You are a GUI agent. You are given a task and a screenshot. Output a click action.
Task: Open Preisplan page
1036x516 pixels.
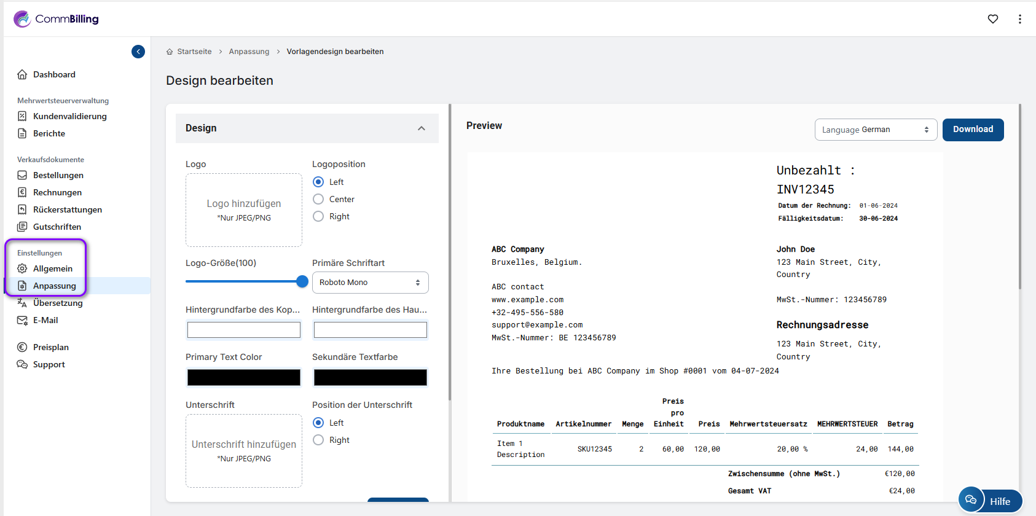click(51, 347)
